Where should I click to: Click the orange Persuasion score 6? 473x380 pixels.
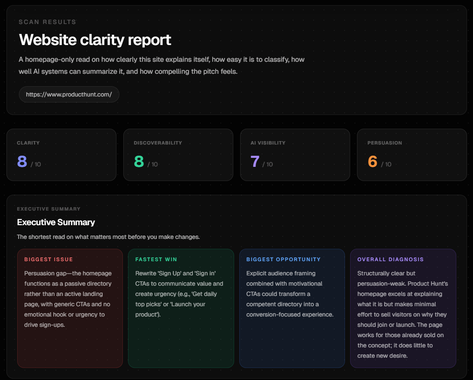pyautogui.click(x=372, y=161)
